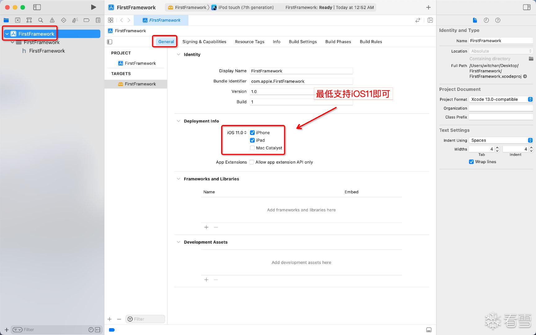
Task: Click the plus button in title bar
Action: (x=428, y=7)
